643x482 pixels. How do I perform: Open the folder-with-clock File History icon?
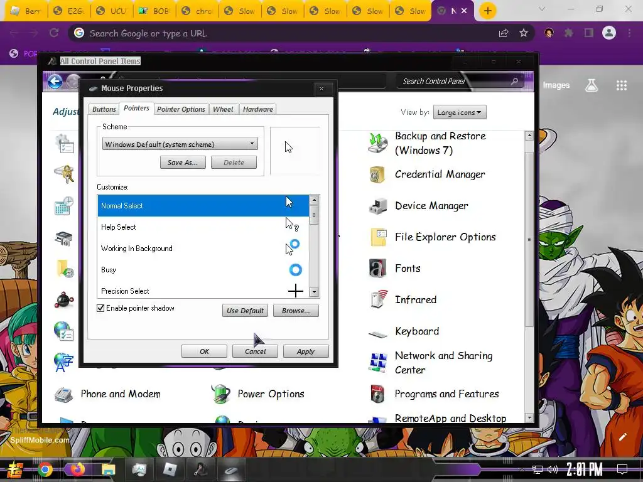click(x=64, y=269)
